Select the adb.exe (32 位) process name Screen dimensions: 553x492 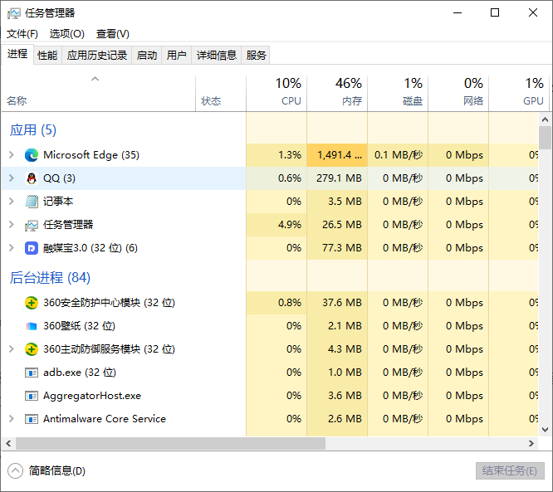pos(80,373)
